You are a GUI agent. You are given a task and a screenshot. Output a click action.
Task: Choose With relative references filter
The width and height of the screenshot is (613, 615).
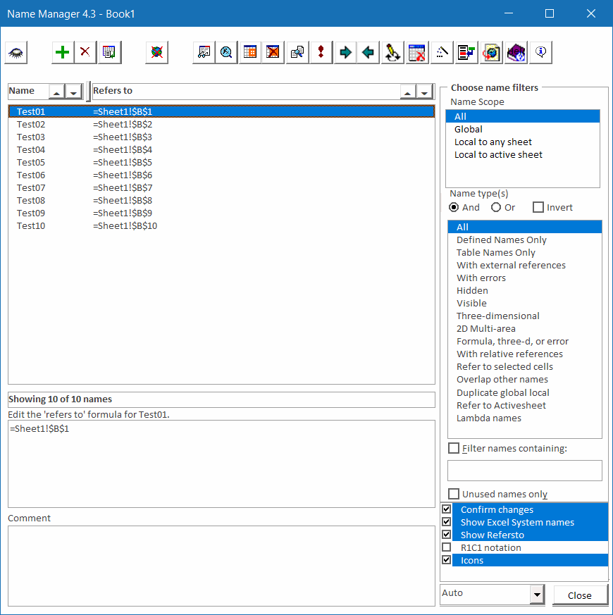point(524,354)
